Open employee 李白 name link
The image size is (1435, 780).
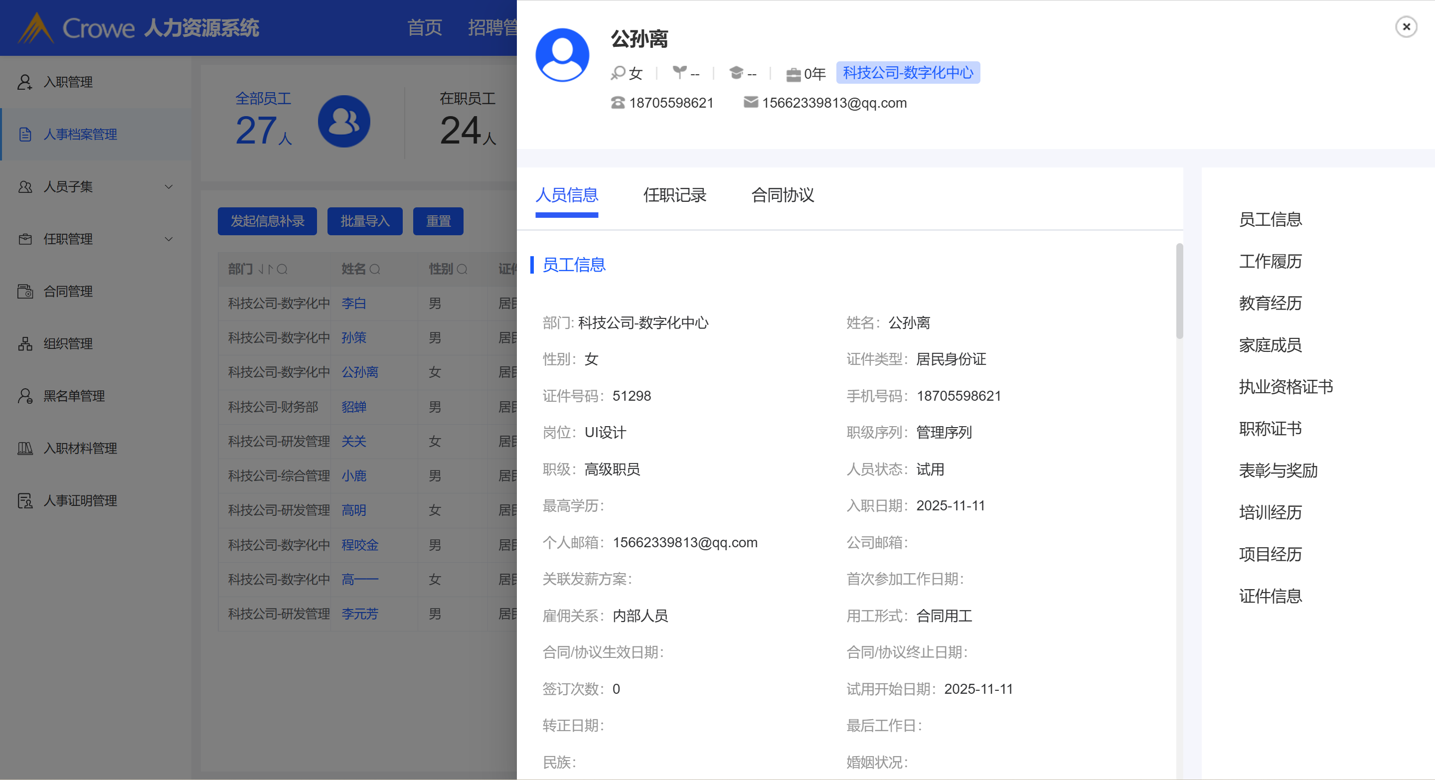353,304
